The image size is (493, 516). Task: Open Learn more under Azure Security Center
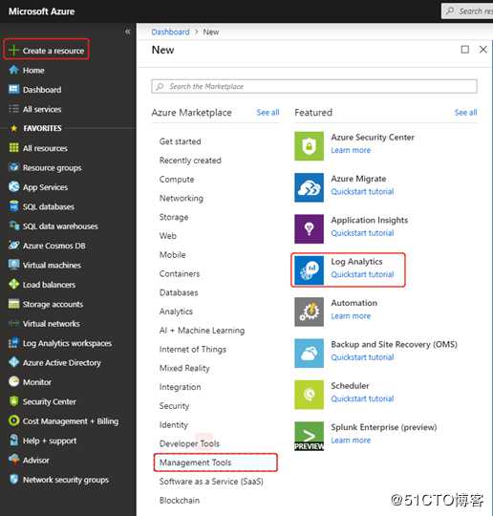pos(351,150)
